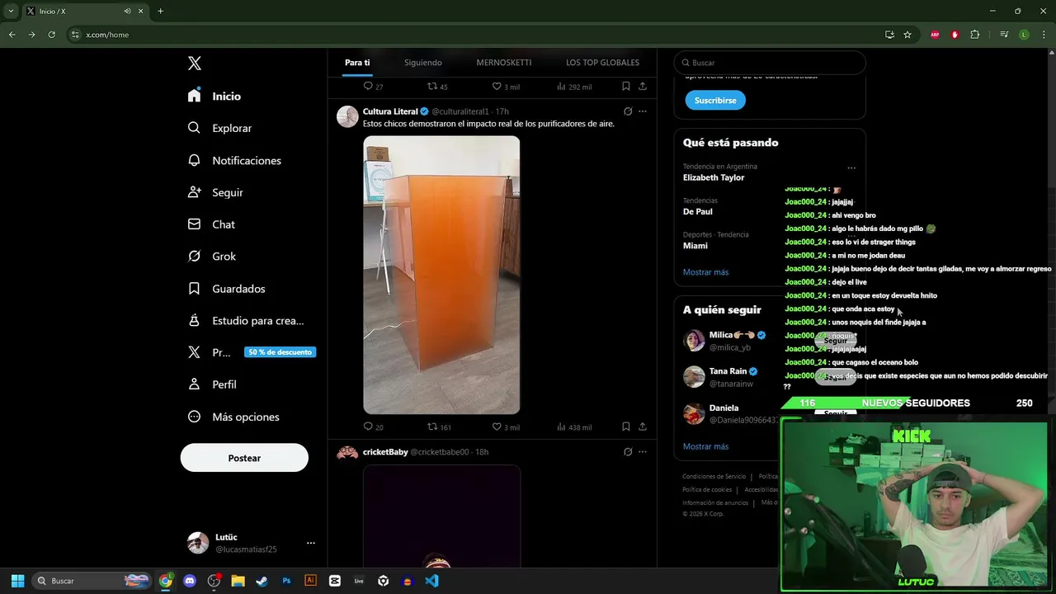Switch to Siguiendo tab
The image size is (1056, 594).
point(423,63)
